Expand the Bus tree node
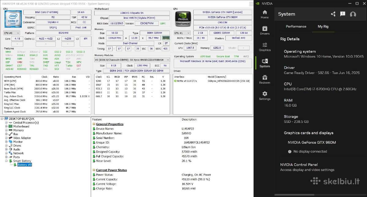 pos(6,134)
